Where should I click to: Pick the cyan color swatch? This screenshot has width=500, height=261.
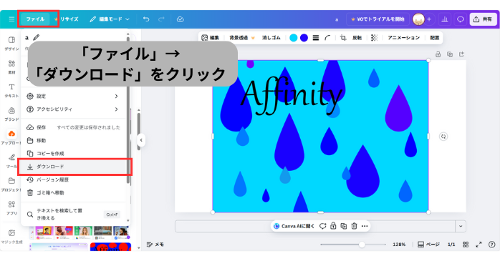(x=294, y=38)
